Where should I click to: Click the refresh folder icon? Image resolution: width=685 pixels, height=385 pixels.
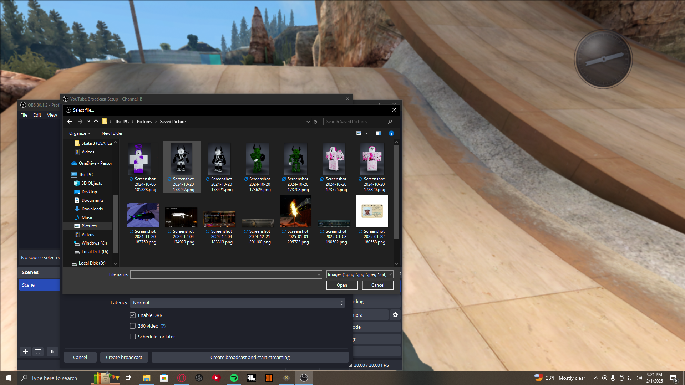315,122
